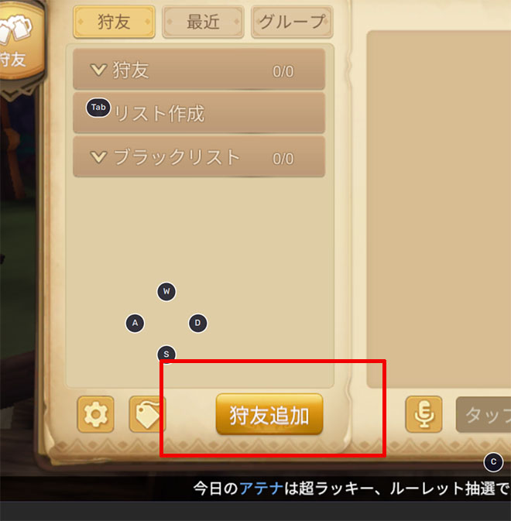The width and height of the screenshot is (511, 521).
Task: Tap the microphone voice input icon
Action: tap(424, 414)
